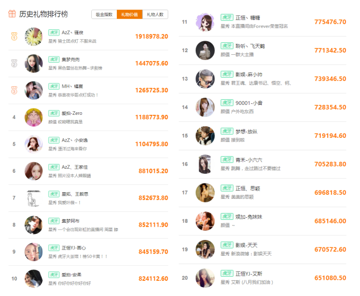
Task: Click the 虎牙 badge next to 集梦兜兜
Action: 54,60
